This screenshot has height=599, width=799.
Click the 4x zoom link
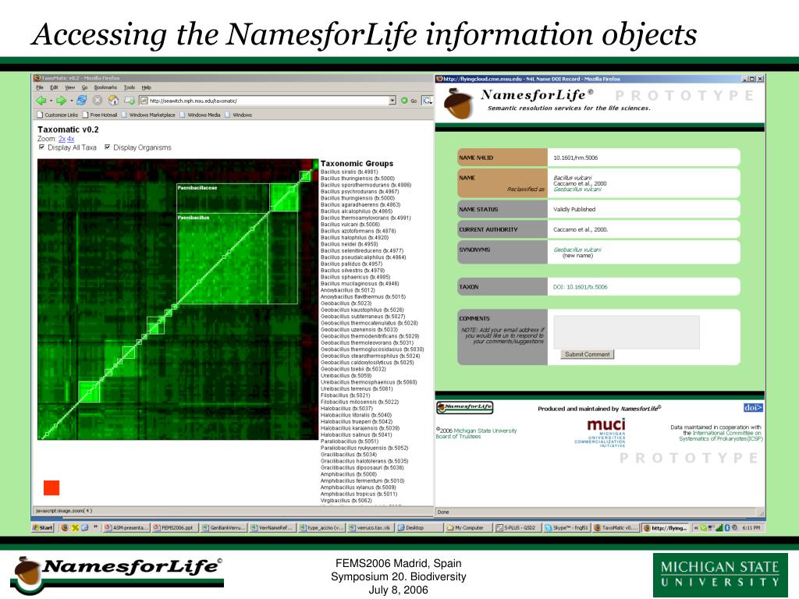coord(70,139)
